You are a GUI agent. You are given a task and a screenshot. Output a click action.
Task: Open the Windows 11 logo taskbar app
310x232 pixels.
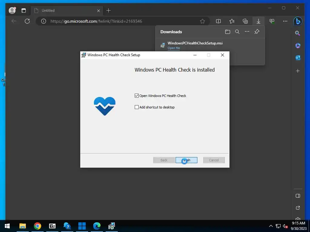coord(82,226)
